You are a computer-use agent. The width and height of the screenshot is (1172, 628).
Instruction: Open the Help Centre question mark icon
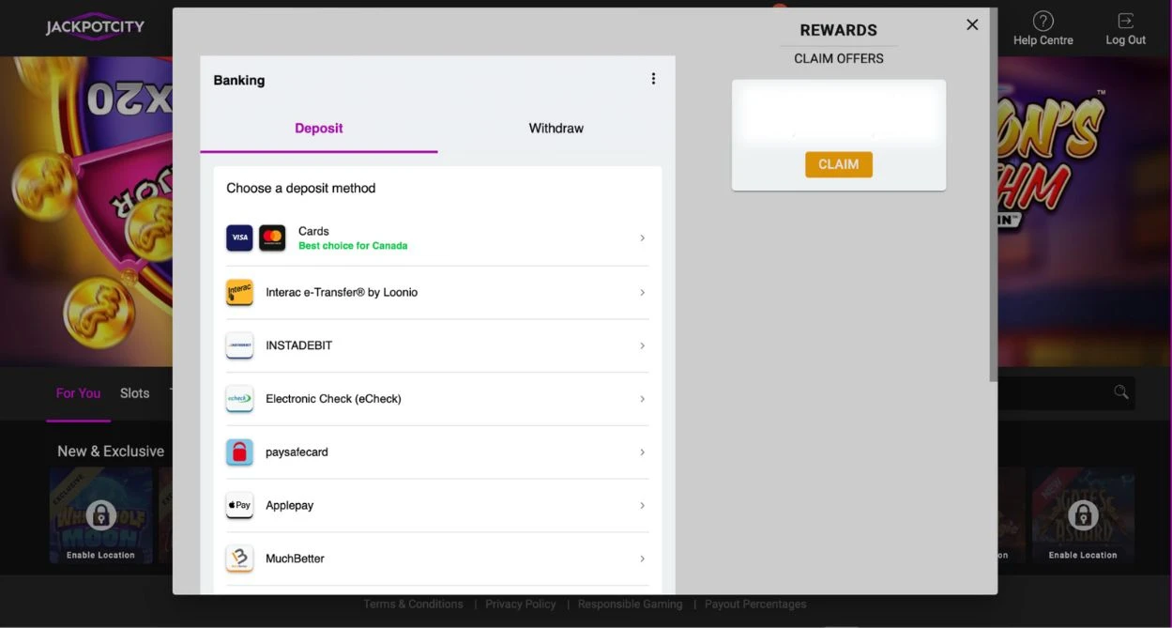click(1043, 21)
